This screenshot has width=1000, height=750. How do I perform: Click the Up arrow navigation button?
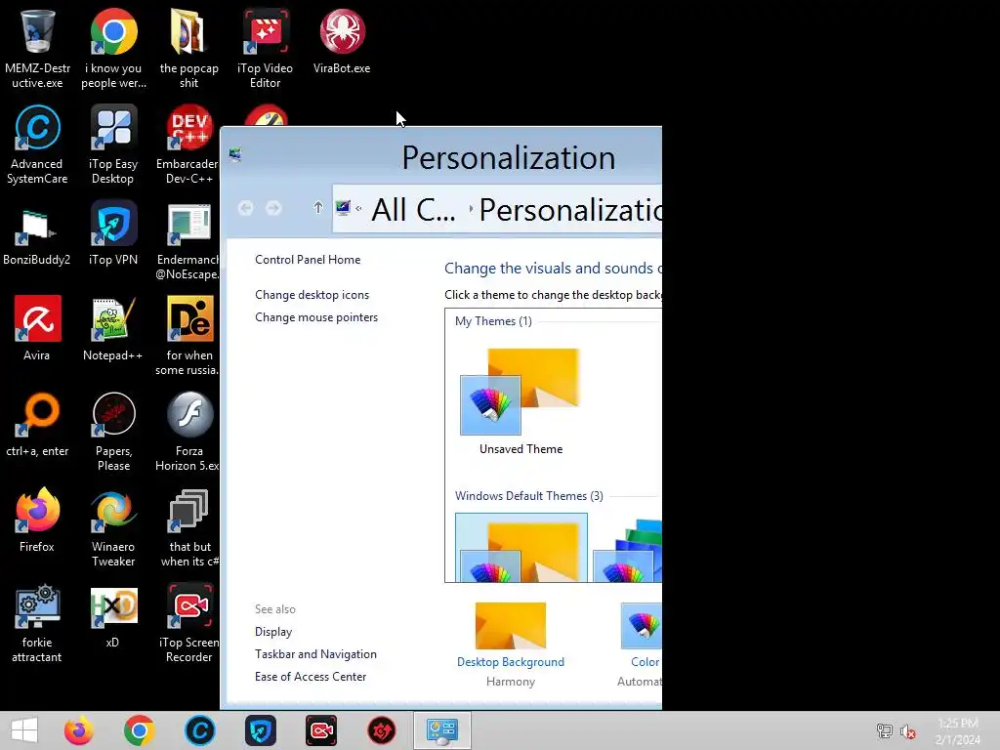click(317, 207)
